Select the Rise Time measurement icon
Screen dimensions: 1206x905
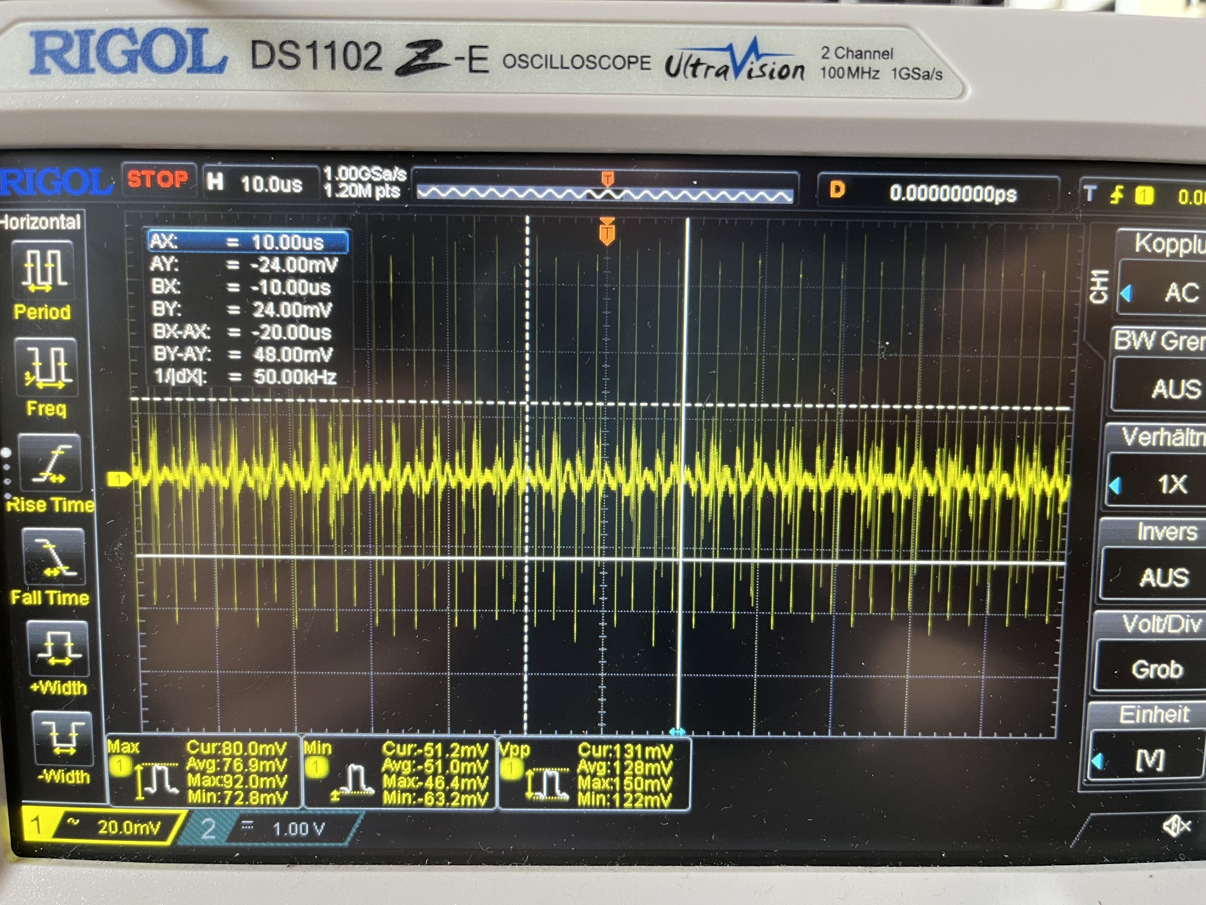pos(50,464)
